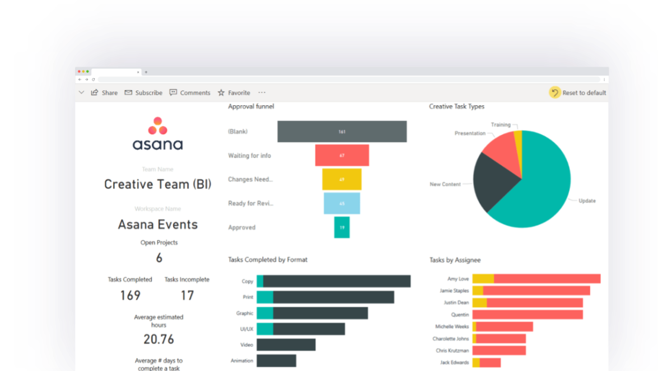Click the browser reload icon
The image size is (658, 371).
pyautogui.click(x=93, y=79)
